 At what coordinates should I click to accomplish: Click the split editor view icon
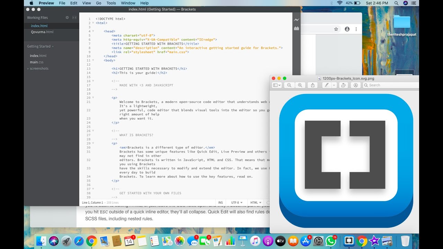tap(74, 18)
